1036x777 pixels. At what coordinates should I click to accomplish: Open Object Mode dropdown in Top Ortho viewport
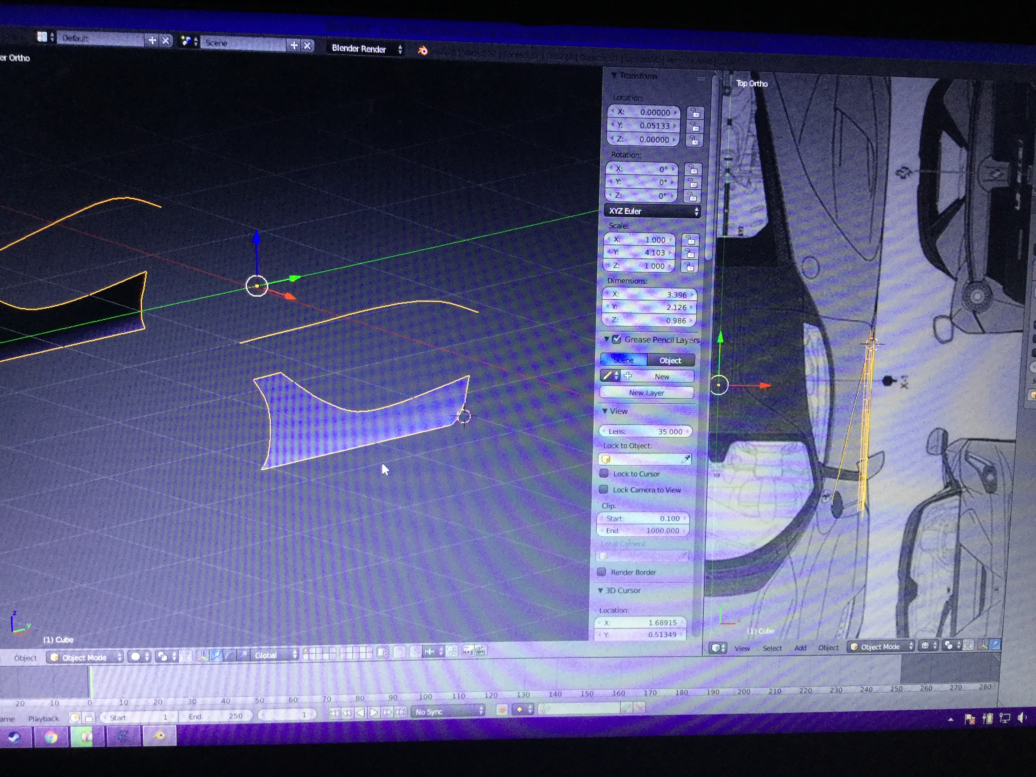[x=880, y=646]
